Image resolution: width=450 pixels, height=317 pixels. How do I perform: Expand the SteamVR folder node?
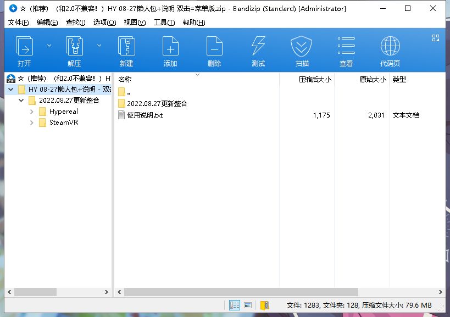pyautogui.click(x=31, y=123)
